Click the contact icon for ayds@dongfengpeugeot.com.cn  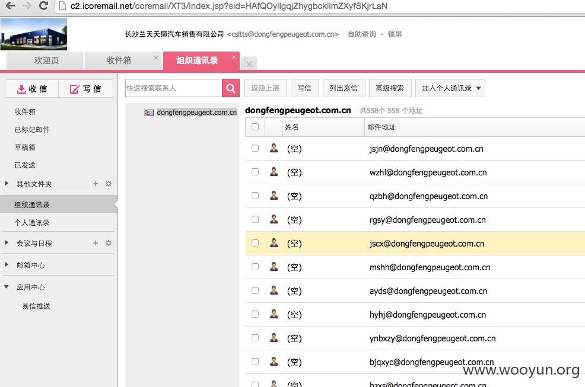(x=274, y=290)
